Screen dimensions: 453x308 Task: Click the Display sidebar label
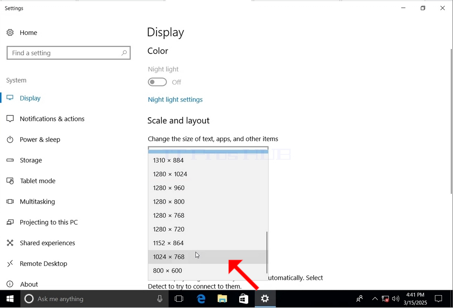pyautogui.click(x=30, y=98)
